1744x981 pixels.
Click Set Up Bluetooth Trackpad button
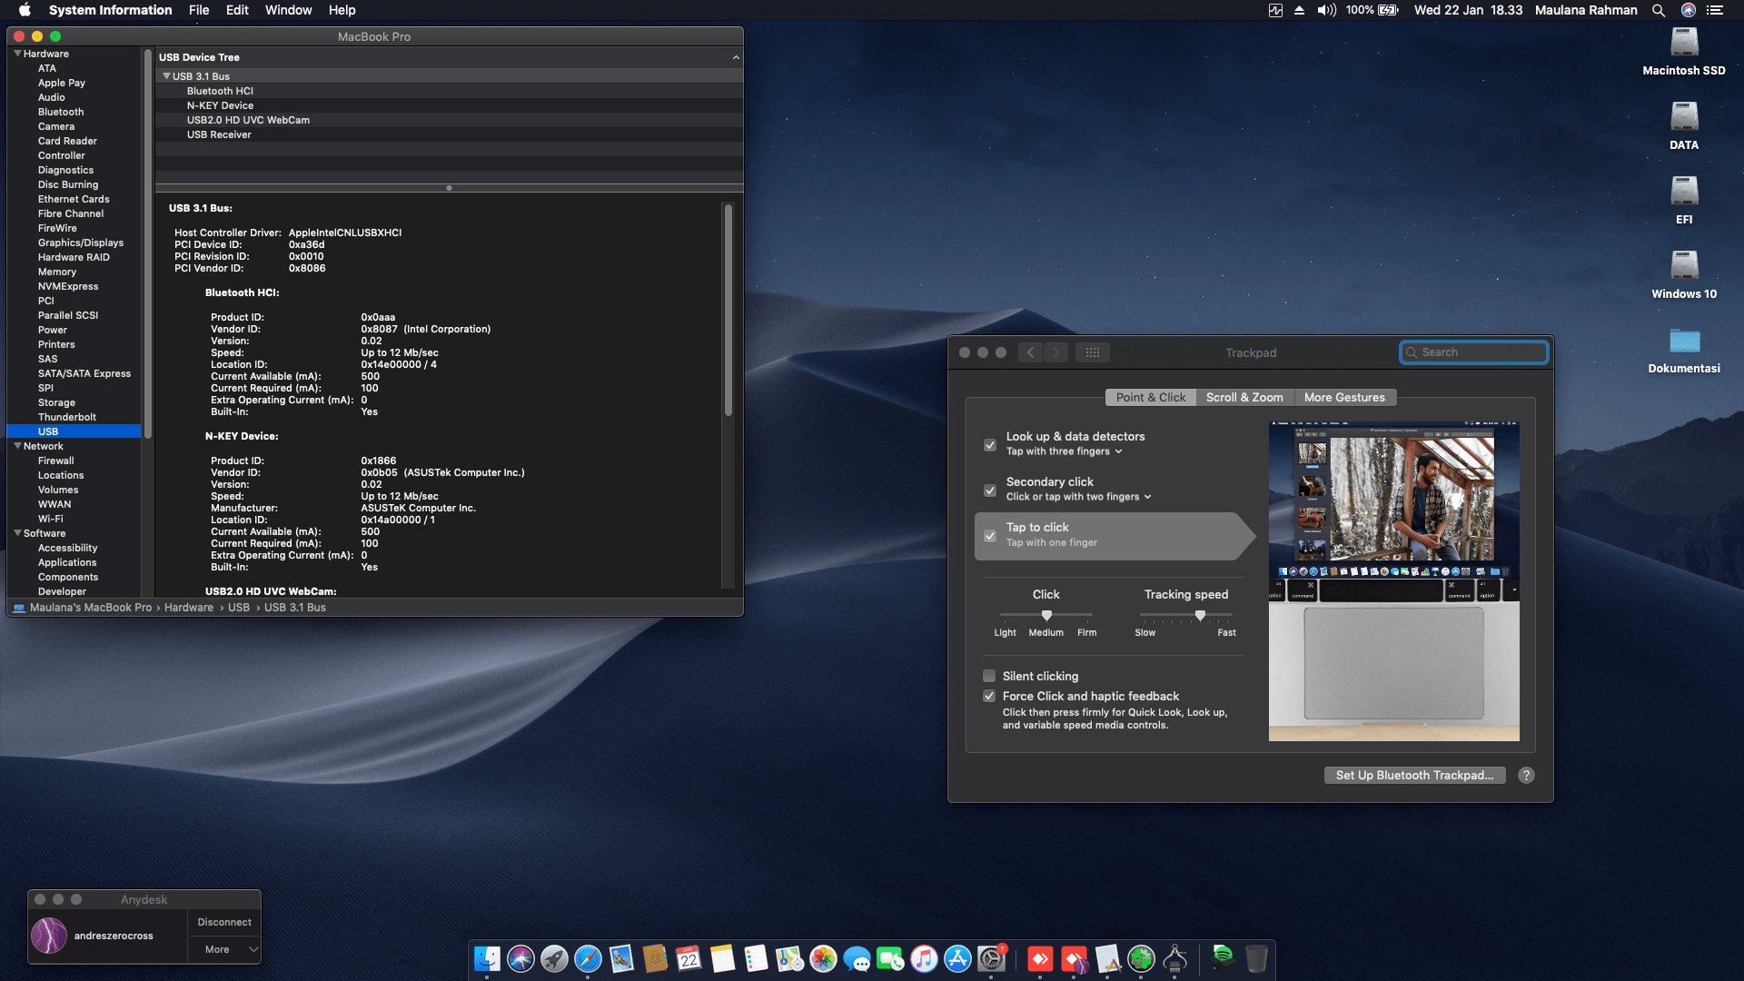coord(1413,775)
